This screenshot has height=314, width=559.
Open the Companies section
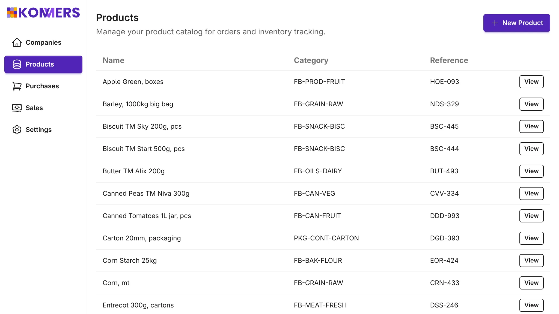[x=43, y=43]
